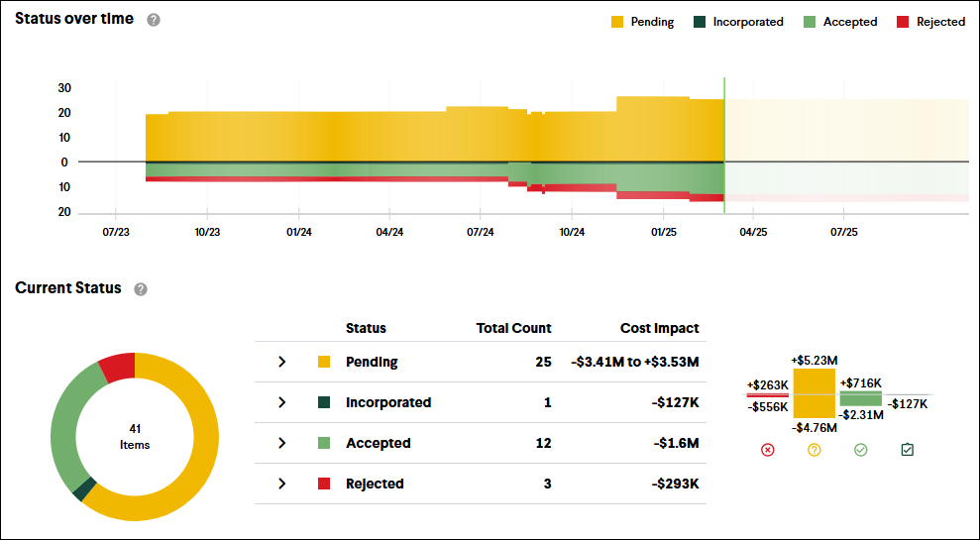Toggle Rejected series in chart legend

pyautogui.click(x=930, y=22)
